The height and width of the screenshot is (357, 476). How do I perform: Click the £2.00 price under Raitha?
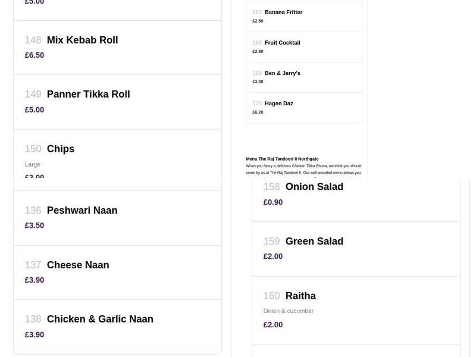[273, 324]
